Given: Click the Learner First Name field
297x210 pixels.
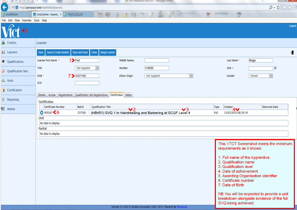Looking at the screenshot, I should point(87,60).
